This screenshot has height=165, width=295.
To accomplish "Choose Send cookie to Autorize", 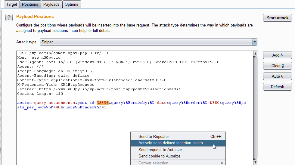I will (x=178, y=156).
